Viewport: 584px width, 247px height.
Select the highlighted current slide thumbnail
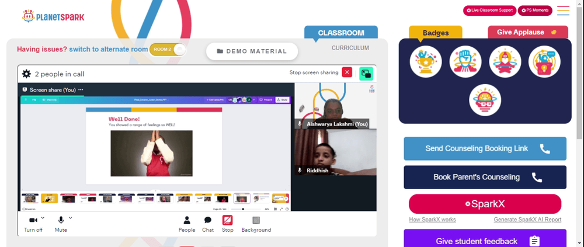(242, 199)
